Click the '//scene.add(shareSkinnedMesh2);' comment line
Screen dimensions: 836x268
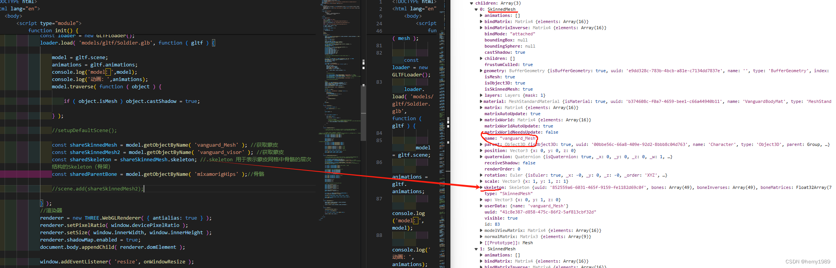pos(98,189)
